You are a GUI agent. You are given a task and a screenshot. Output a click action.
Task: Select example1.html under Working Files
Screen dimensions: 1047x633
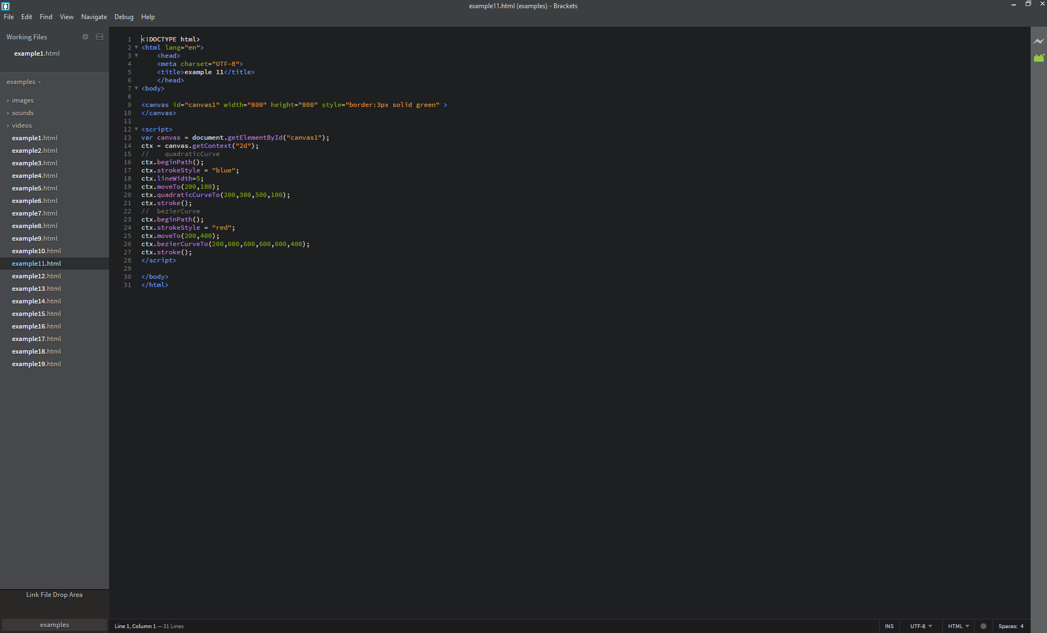[x=37, y=53]
